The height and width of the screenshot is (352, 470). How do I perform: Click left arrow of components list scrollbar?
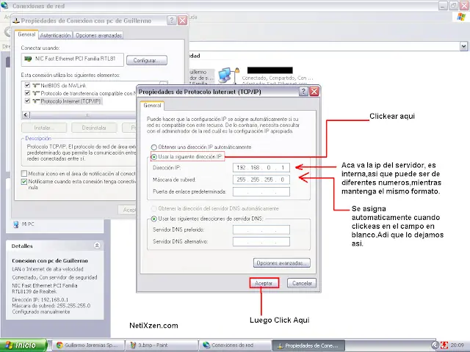point(26,115)
